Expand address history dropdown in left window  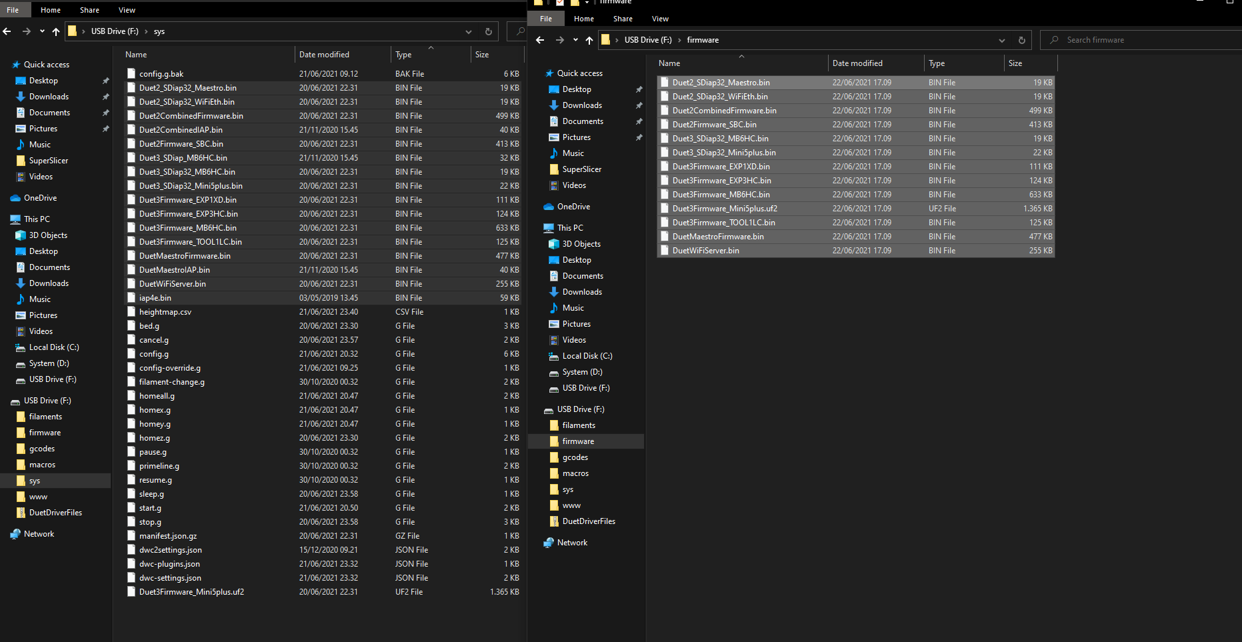(469, 31)
